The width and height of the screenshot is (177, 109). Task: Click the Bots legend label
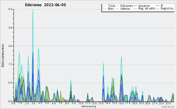111,9
